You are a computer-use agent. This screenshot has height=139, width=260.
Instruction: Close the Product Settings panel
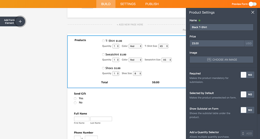tap(253, 12)
